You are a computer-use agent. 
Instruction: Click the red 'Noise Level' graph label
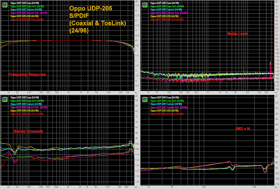coord(238,34)
